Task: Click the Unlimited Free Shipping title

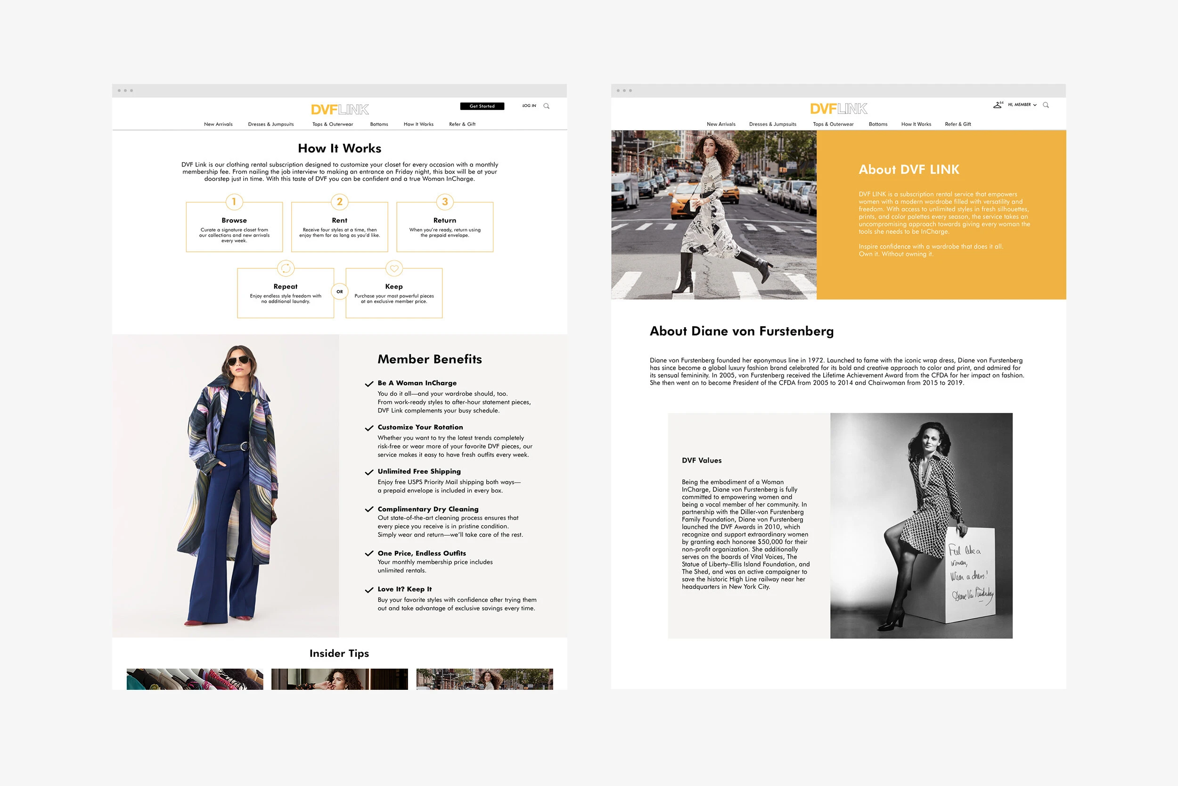Action: (419, 472)
